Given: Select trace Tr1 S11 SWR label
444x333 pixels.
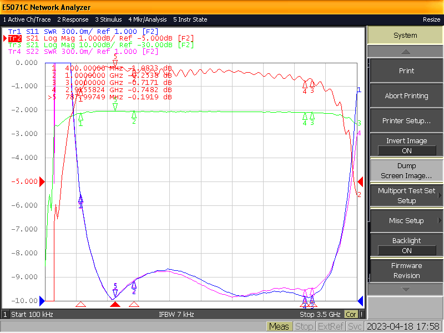Looking at the screenshot, I should pyautogui.click(x=83, y=32).
